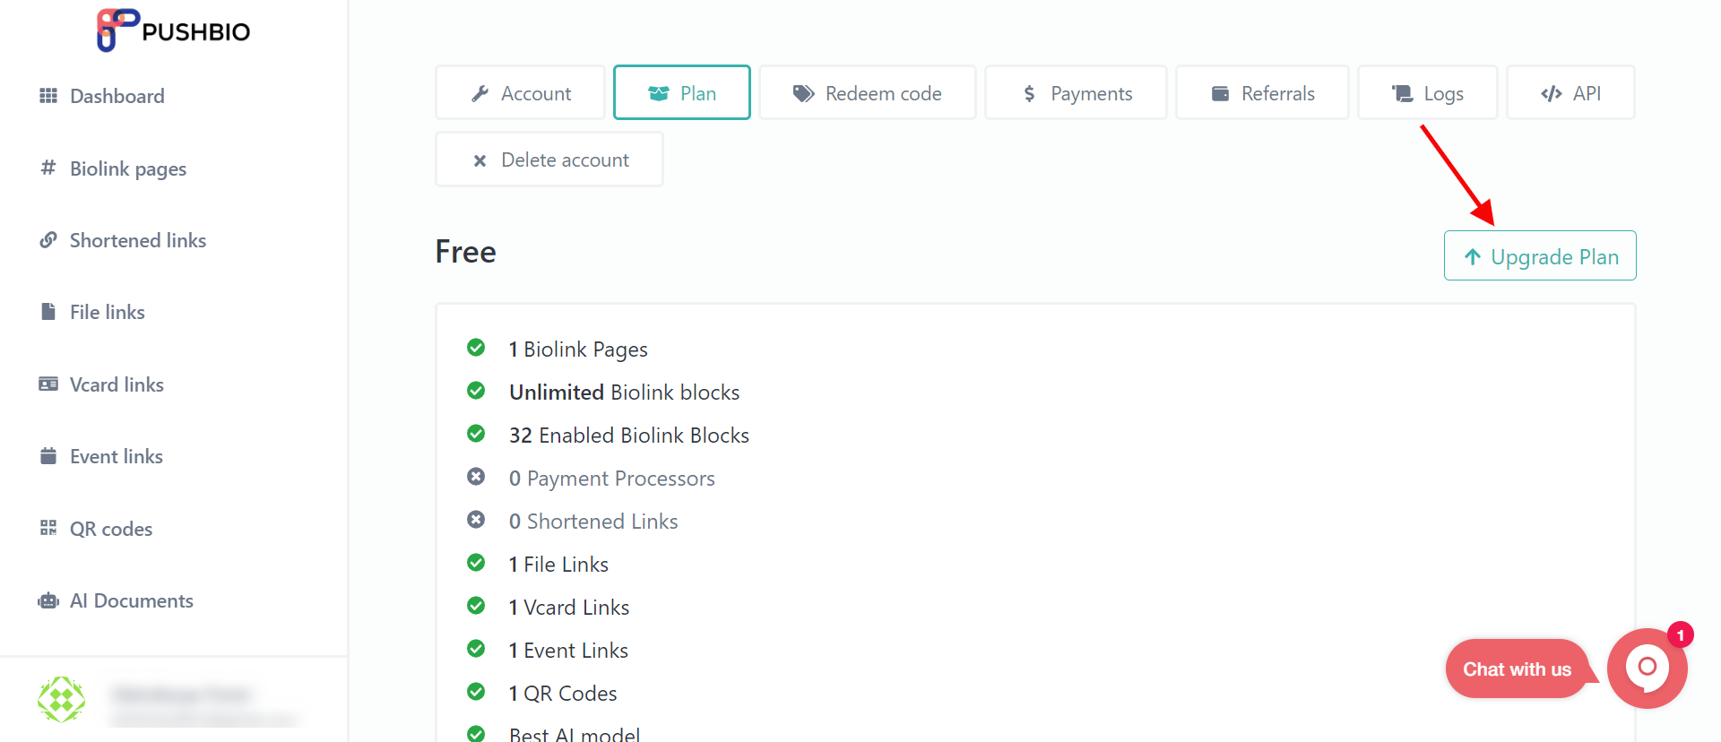This screenshot has width=1721, height=742.
Task: Open the chat bubble widget icon
Action: (x=1647, y=668)
